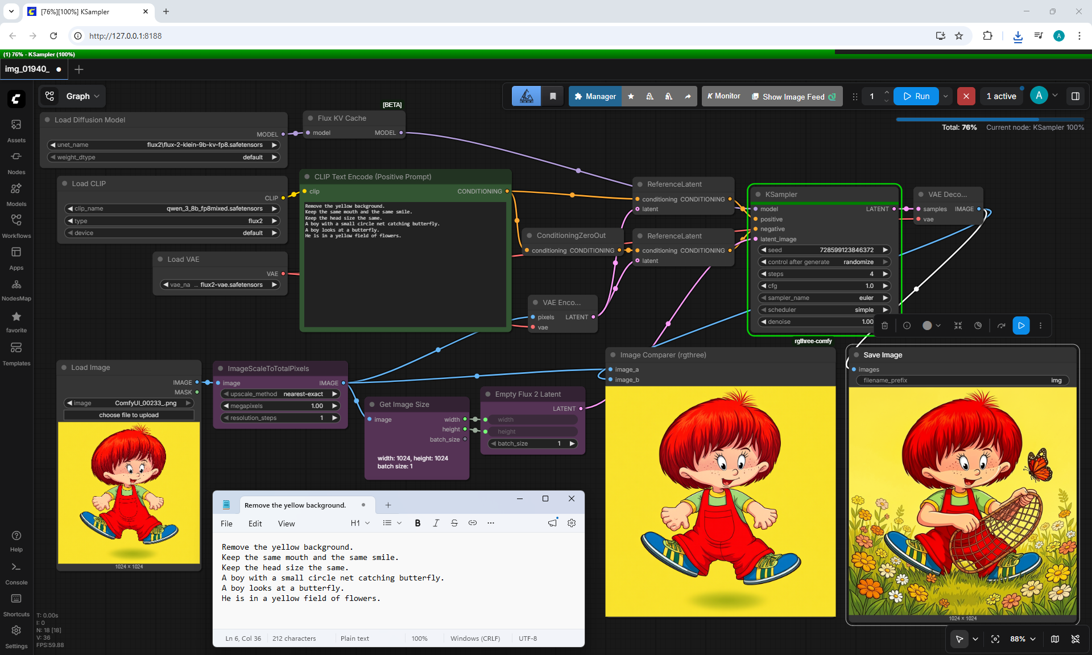
Task: Open the Models sidebar panel
Action: [16, 195]
